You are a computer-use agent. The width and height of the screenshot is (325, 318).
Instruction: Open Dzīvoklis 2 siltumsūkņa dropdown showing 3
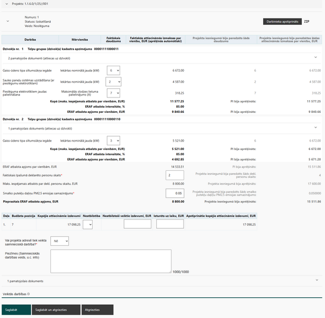(x=113, y=140)
